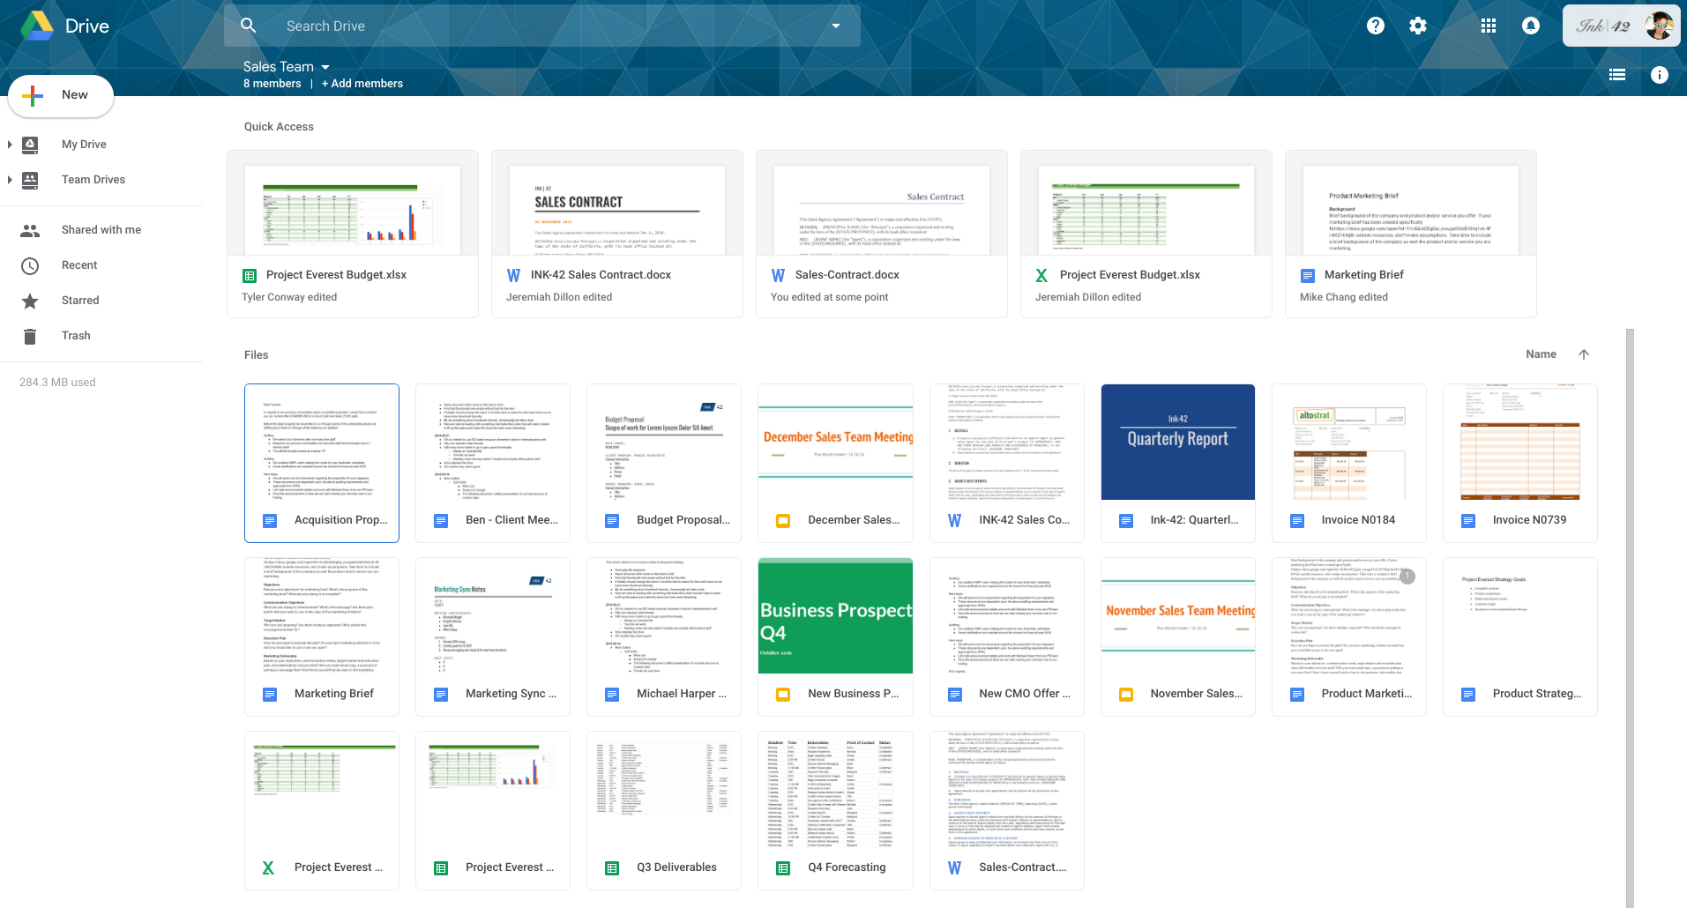Open the Sales Team name dropdown
This screenshot has height=908, width=1687.
(x=325, y=66)
